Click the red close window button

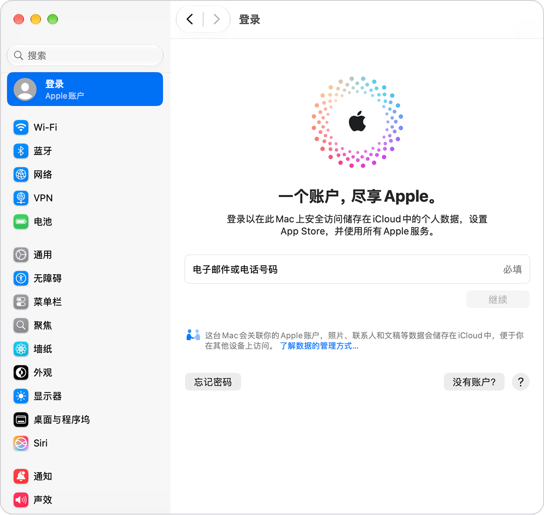coord(19,19)
